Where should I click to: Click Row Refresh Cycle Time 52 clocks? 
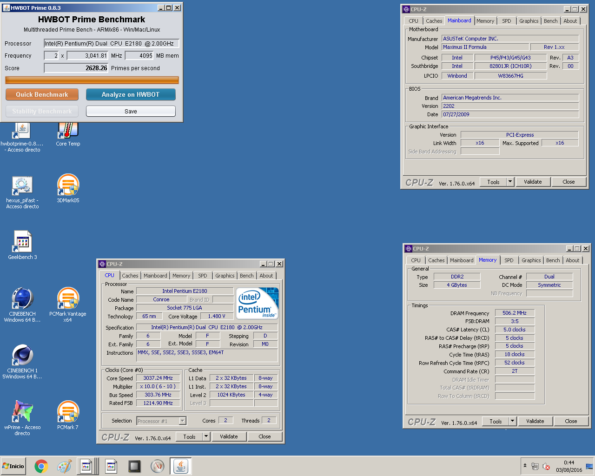tap(515, 363)
